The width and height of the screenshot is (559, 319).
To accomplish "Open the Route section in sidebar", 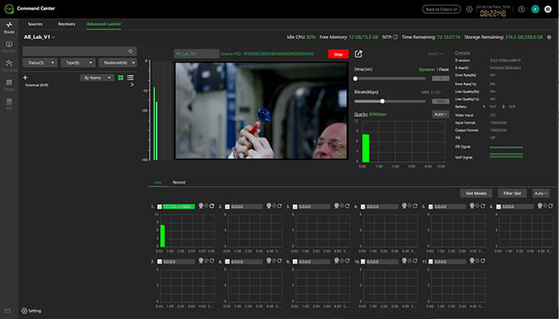I will (x=9, y=27).
